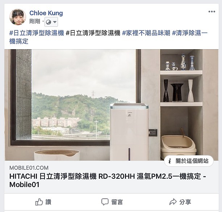The image size is (222, 212).
Task: Open the #清淨除濕一機搞定 hashtag
Action: pos(108,37)
